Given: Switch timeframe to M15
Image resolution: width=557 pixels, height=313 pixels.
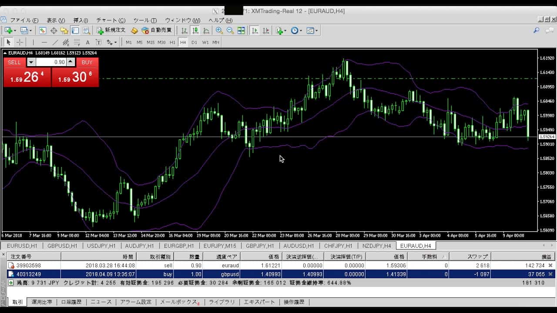Looking at the screenshot, I should (x=151, y=42).
